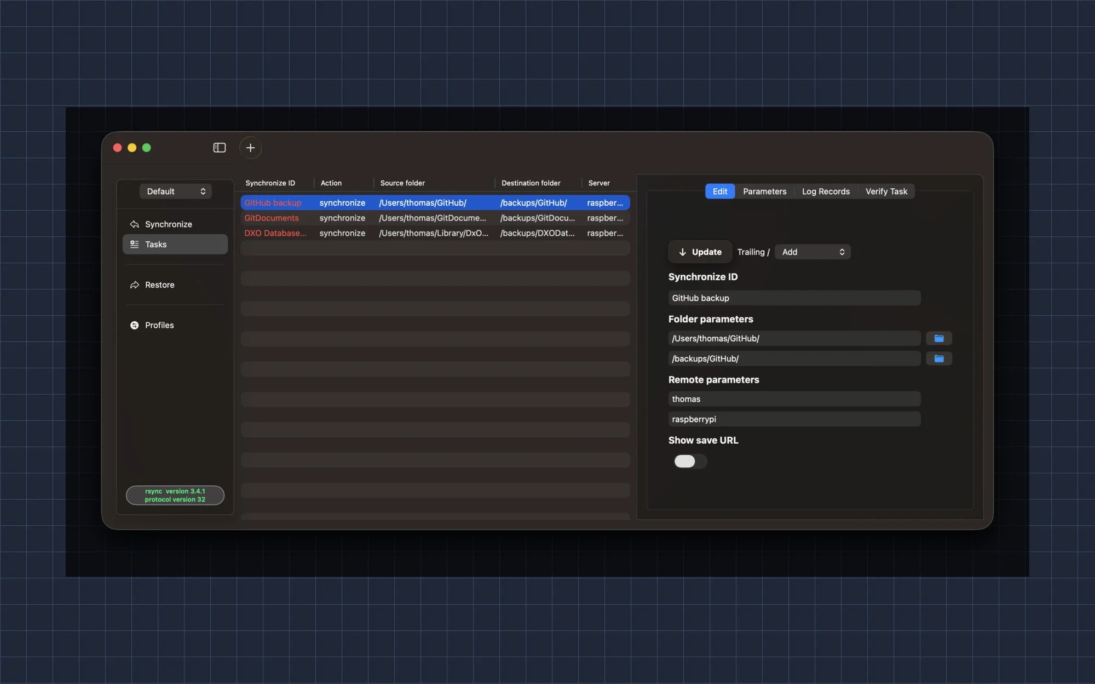
Task: Toggle the sidebar visibility icon
Action: point(219,148)
